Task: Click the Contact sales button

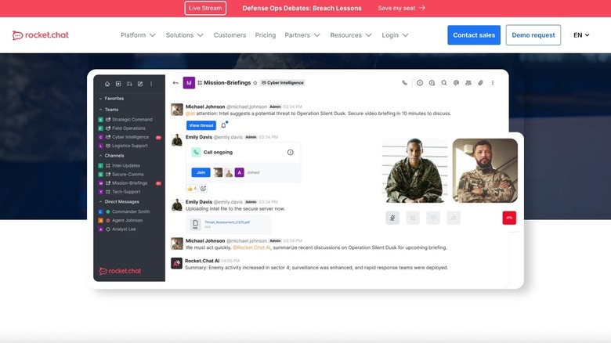Action: coord(474,35)
